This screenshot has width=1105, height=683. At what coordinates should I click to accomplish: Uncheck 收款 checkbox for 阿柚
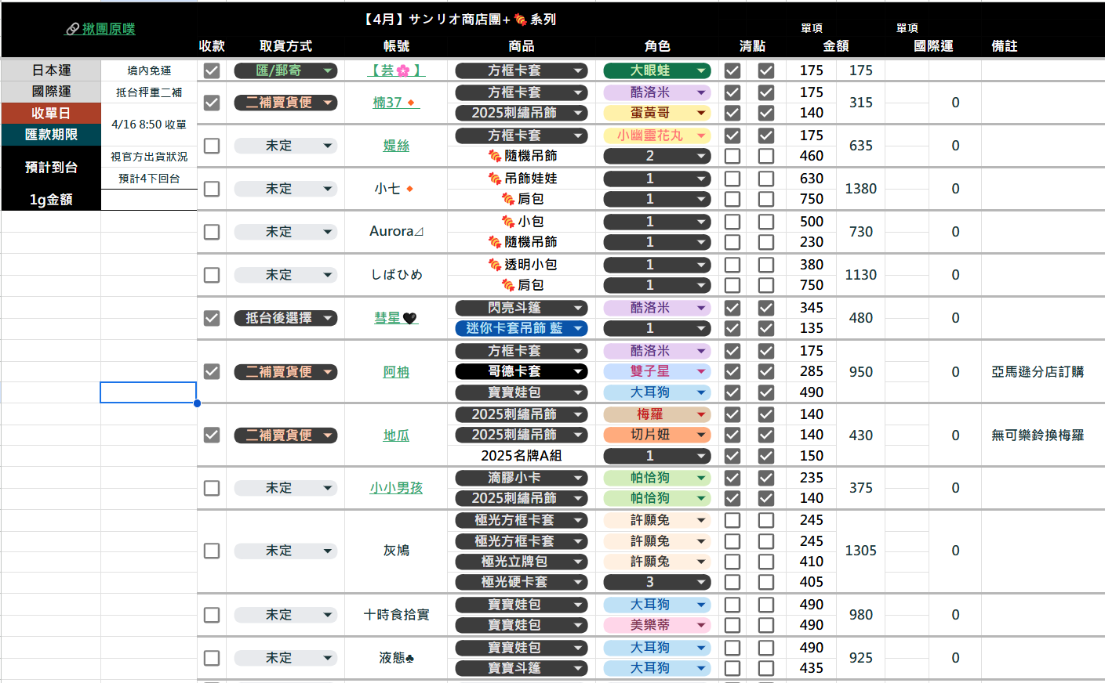pos(212,371)
